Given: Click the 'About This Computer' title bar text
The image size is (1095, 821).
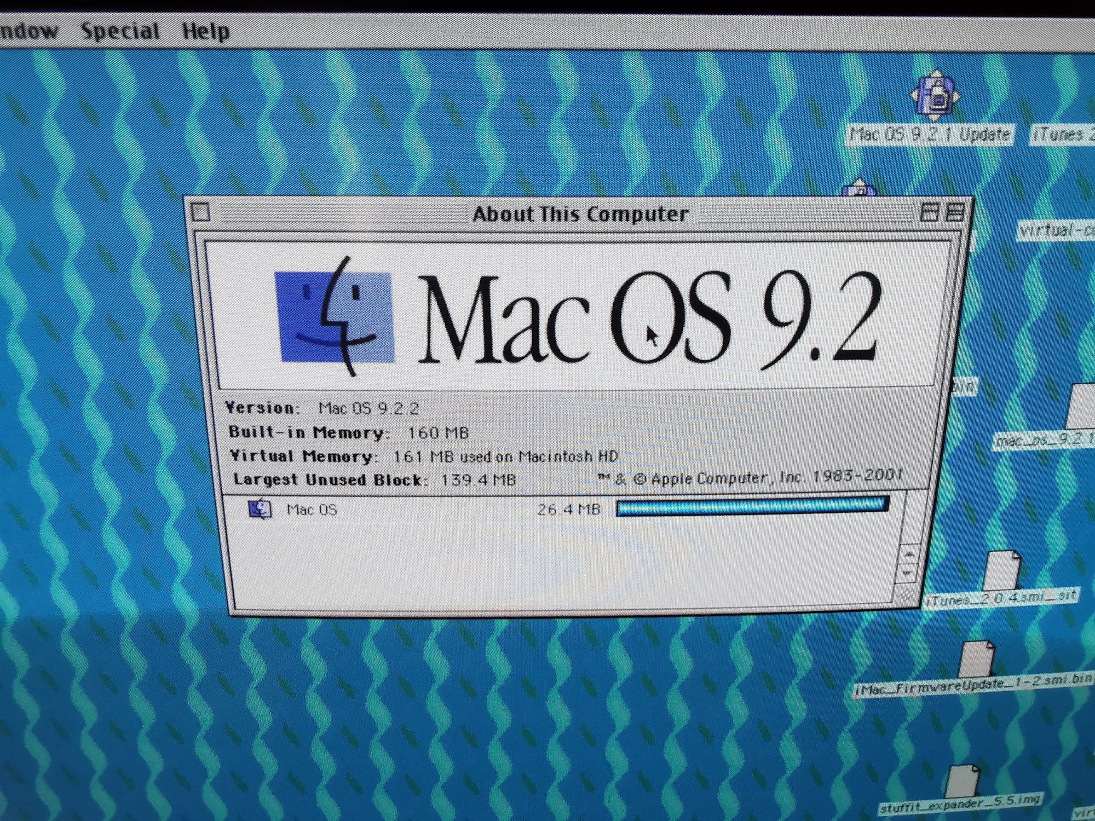Looking at the screenshot, I should pos(580,213).
